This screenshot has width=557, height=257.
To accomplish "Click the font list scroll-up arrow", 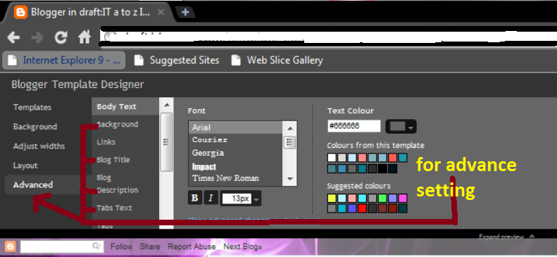I will coord(290,129).
